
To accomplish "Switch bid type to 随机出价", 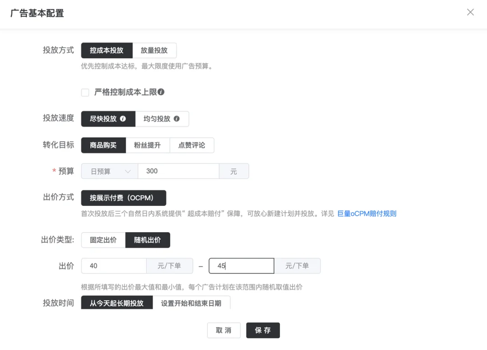I will (x=147, y=240).
